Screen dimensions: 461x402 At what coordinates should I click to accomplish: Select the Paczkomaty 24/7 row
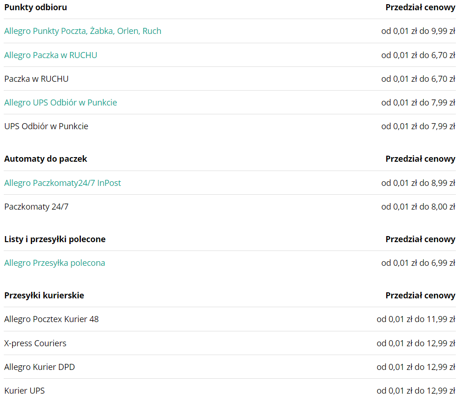230,207
